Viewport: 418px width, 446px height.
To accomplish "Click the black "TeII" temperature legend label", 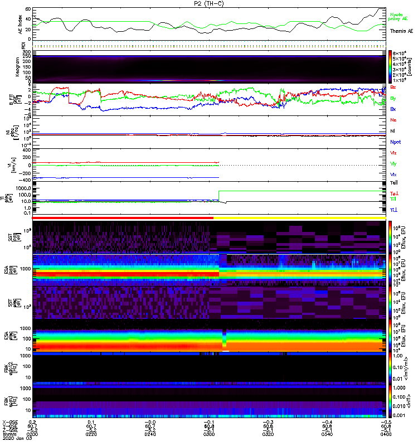I will coord(394,183).
